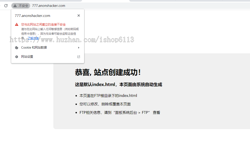Close the site information popup
Viewport: 250px width, 143px height.
click(79, 16)
